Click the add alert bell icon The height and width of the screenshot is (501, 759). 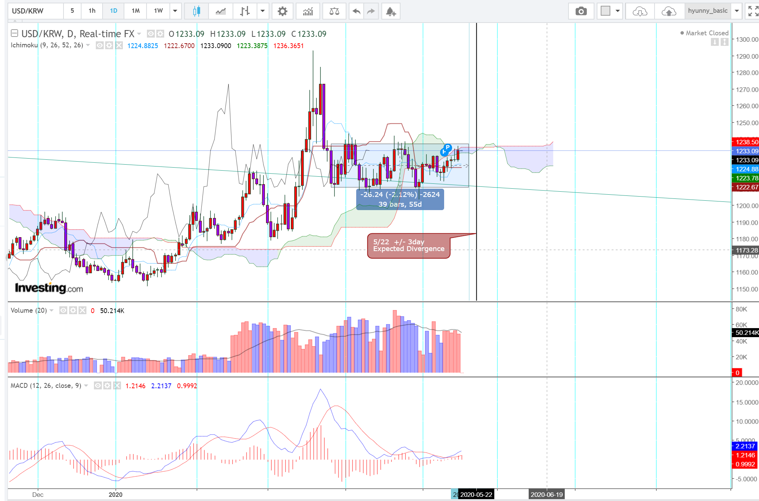point(390,11)
